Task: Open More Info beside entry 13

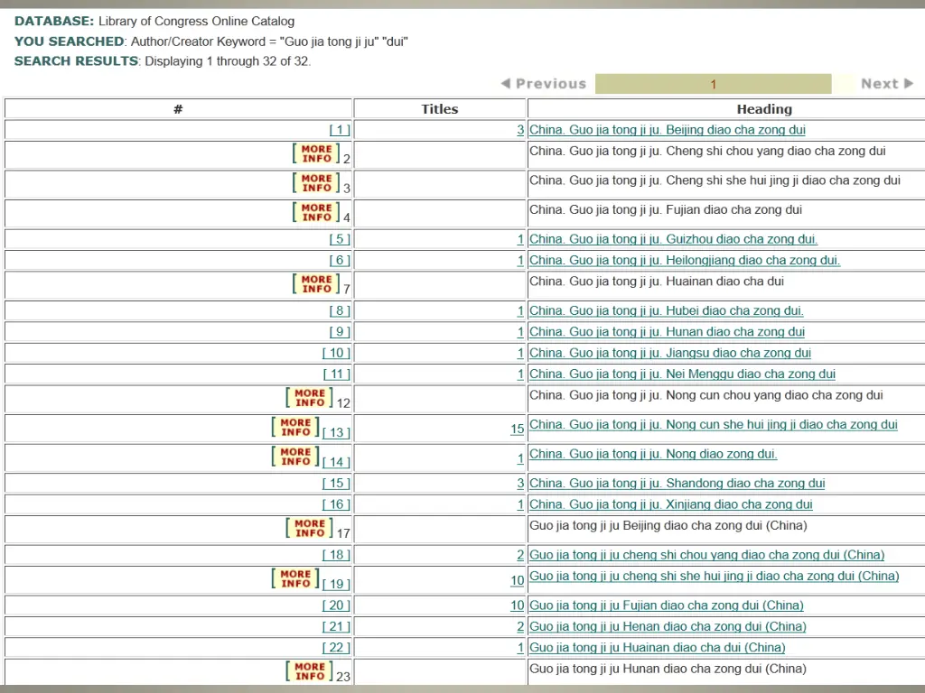Action: pyautogui.click(x=295, y=427)
